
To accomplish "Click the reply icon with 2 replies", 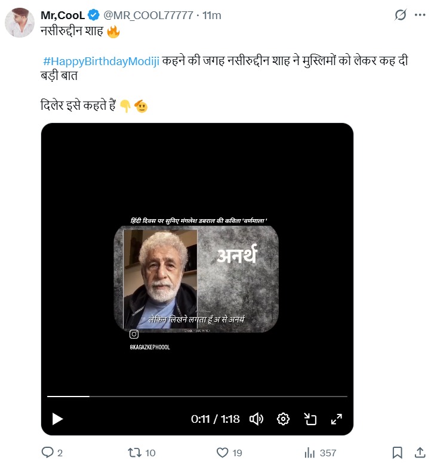I will (47, 453).
